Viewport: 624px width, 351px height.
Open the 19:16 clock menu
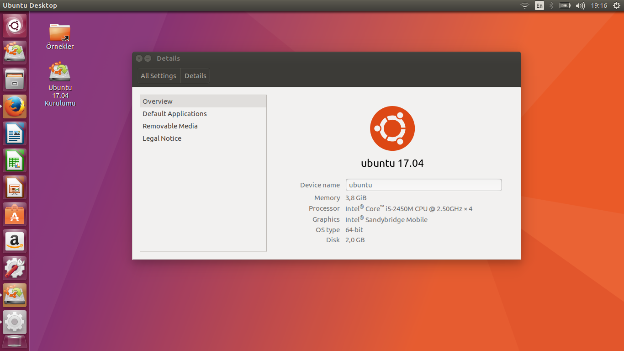coord(599,5)
